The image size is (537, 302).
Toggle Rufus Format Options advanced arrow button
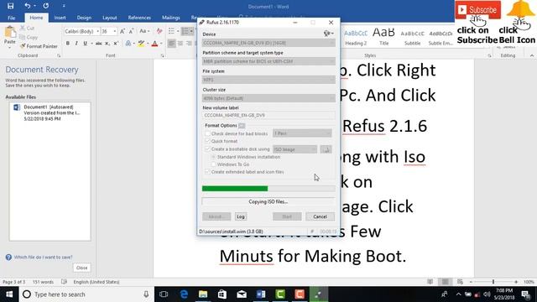(x=242, y=126)
